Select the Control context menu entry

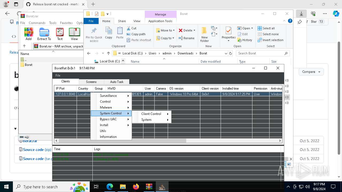pyautogui.click(x=111, y=102)
